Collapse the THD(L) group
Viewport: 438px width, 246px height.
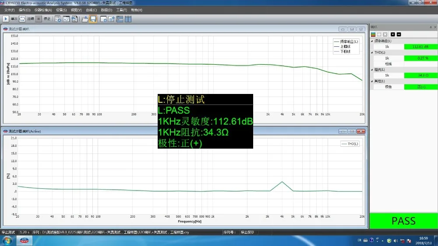[x=372, y=52]
